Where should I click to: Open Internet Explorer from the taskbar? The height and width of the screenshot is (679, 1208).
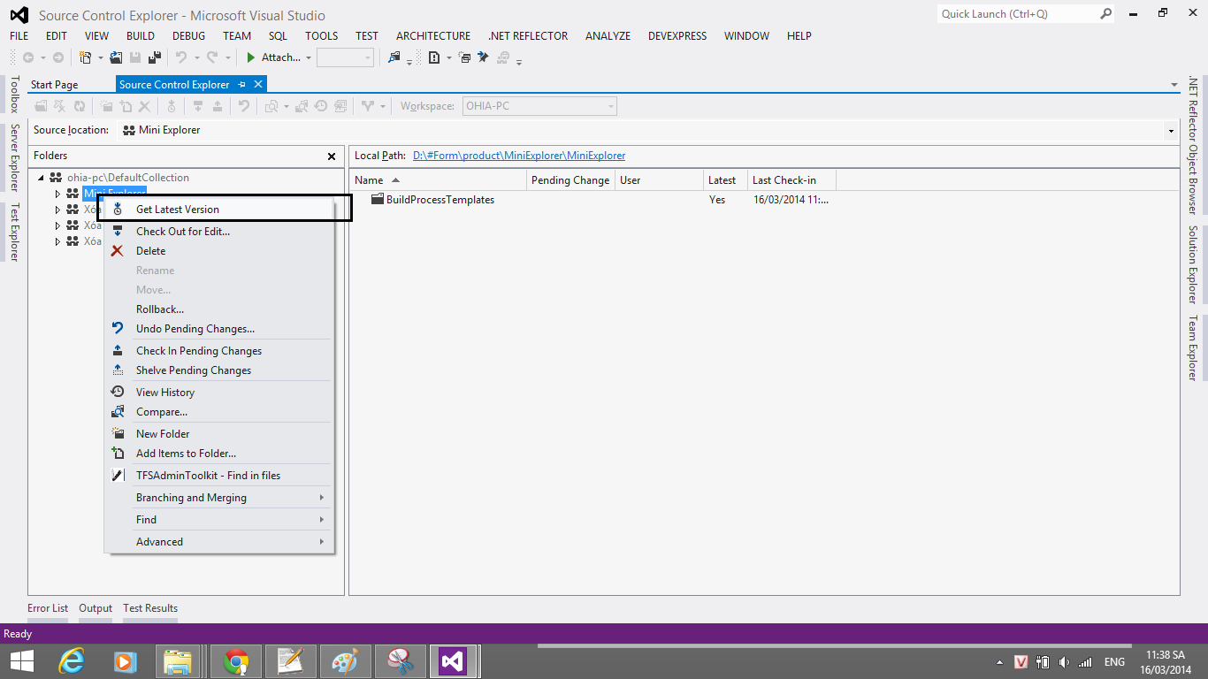point(71,661)
